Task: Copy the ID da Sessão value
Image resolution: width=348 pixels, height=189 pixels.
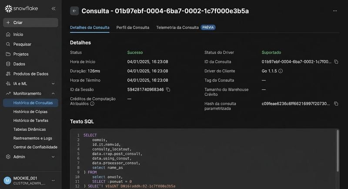Action: pyautogui.click(x=168, y=90)
